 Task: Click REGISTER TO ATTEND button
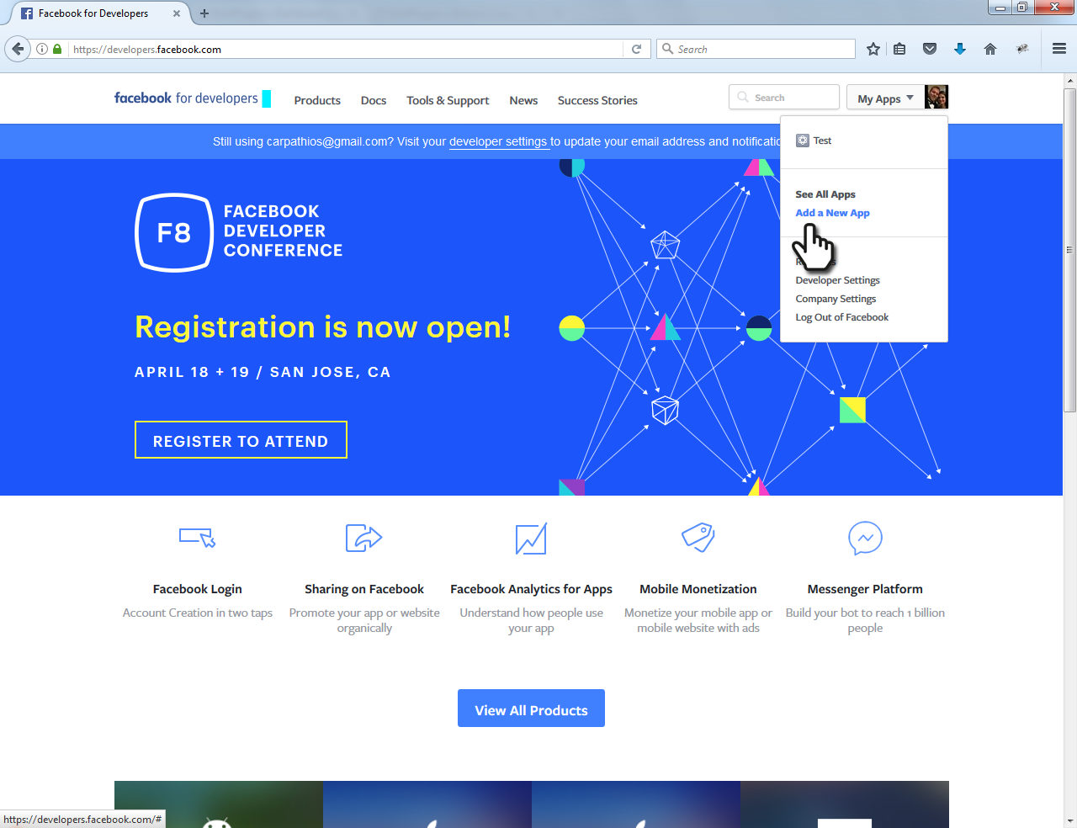click(x=241, y=440)
